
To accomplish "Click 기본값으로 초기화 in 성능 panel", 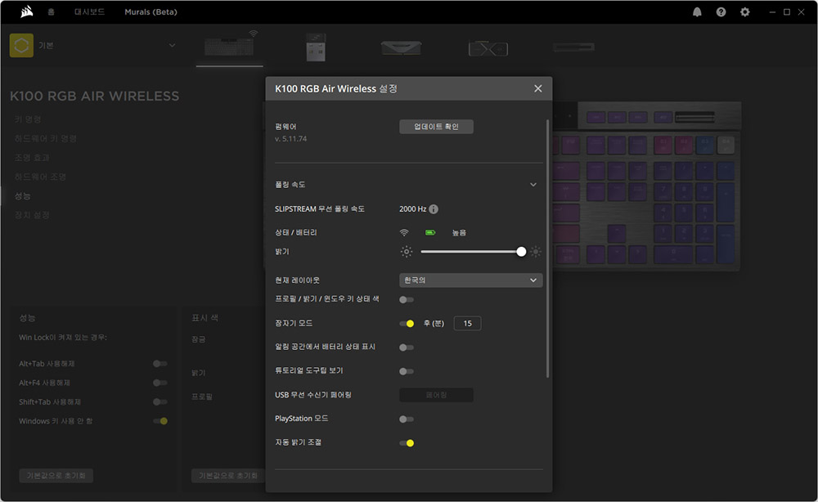I will tap(56, 475).
